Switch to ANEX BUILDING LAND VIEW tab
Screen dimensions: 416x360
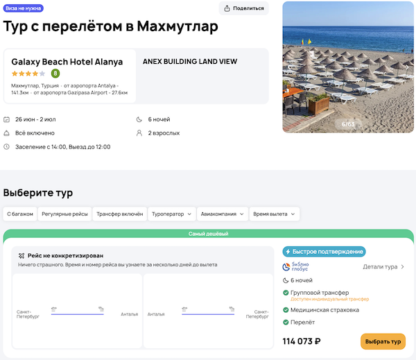point(189,62)
